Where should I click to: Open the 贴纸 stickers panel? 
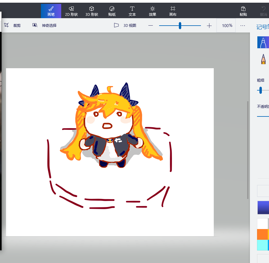[x=112, y=11]
